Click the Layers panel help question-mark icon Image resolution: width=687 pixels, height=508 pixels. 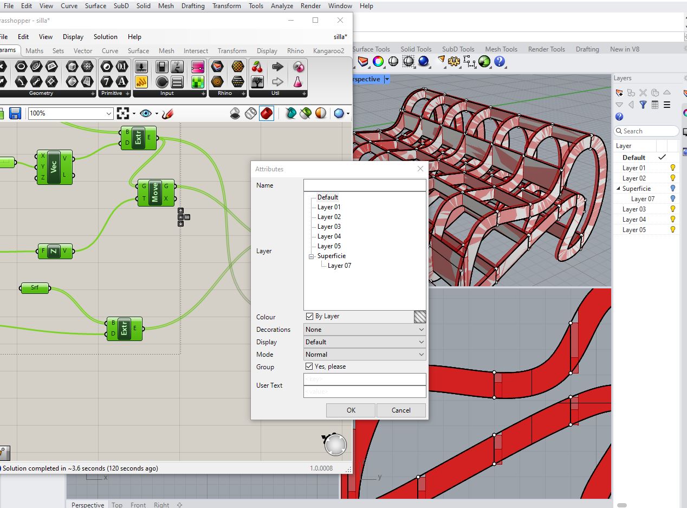pyautogui.click(x=619, y=117)
